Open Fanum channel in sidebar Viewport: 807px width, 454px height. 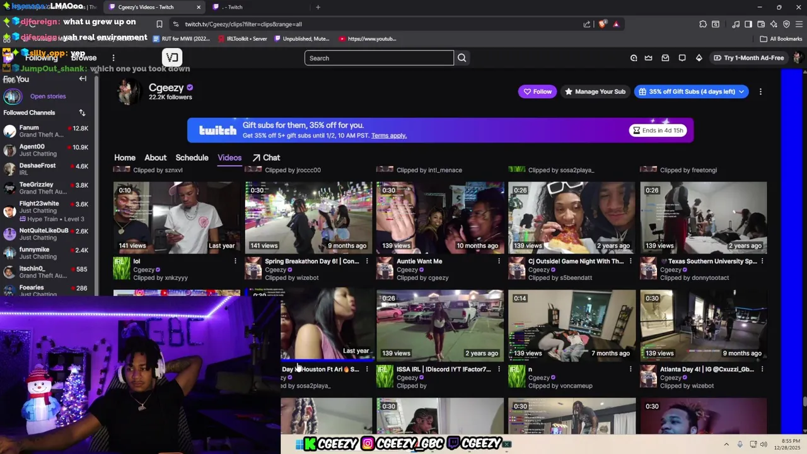tap(47, 131)
